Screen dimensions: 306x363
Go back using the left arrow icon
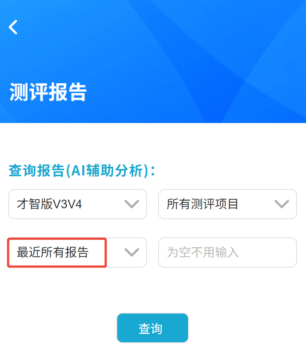pyautogui.click(x=13, y=27)
